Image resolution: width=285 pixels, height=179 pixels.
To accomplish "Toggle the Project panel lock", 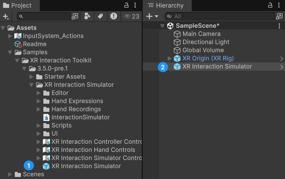I will (x=126, y=5).
